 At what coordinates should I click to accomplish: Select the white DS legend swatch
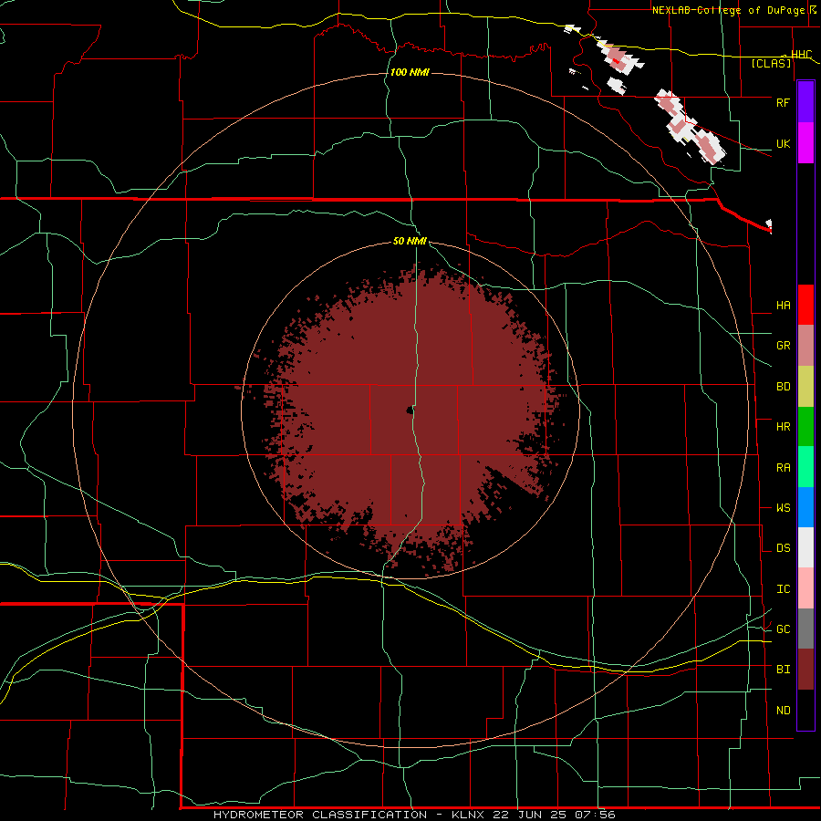pos(805,547)
